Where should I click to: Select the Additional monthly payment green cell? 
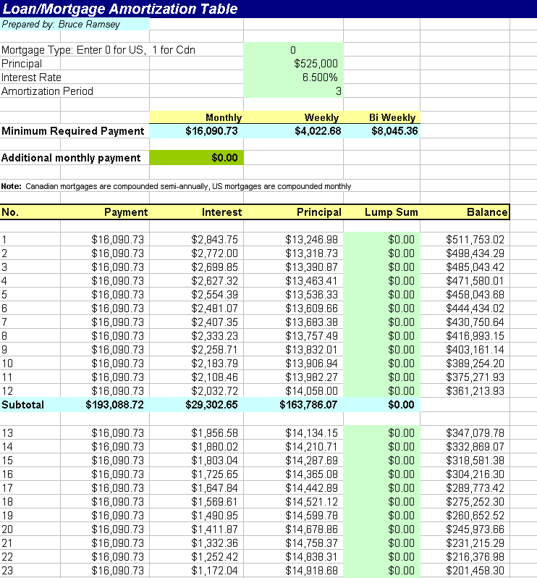tap(196, 158)
